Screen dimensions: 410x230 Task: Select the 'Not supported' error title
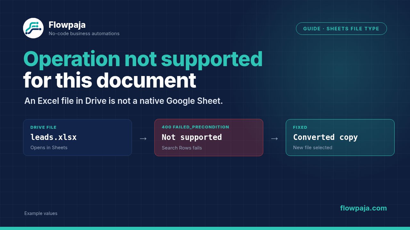(192, 137)
